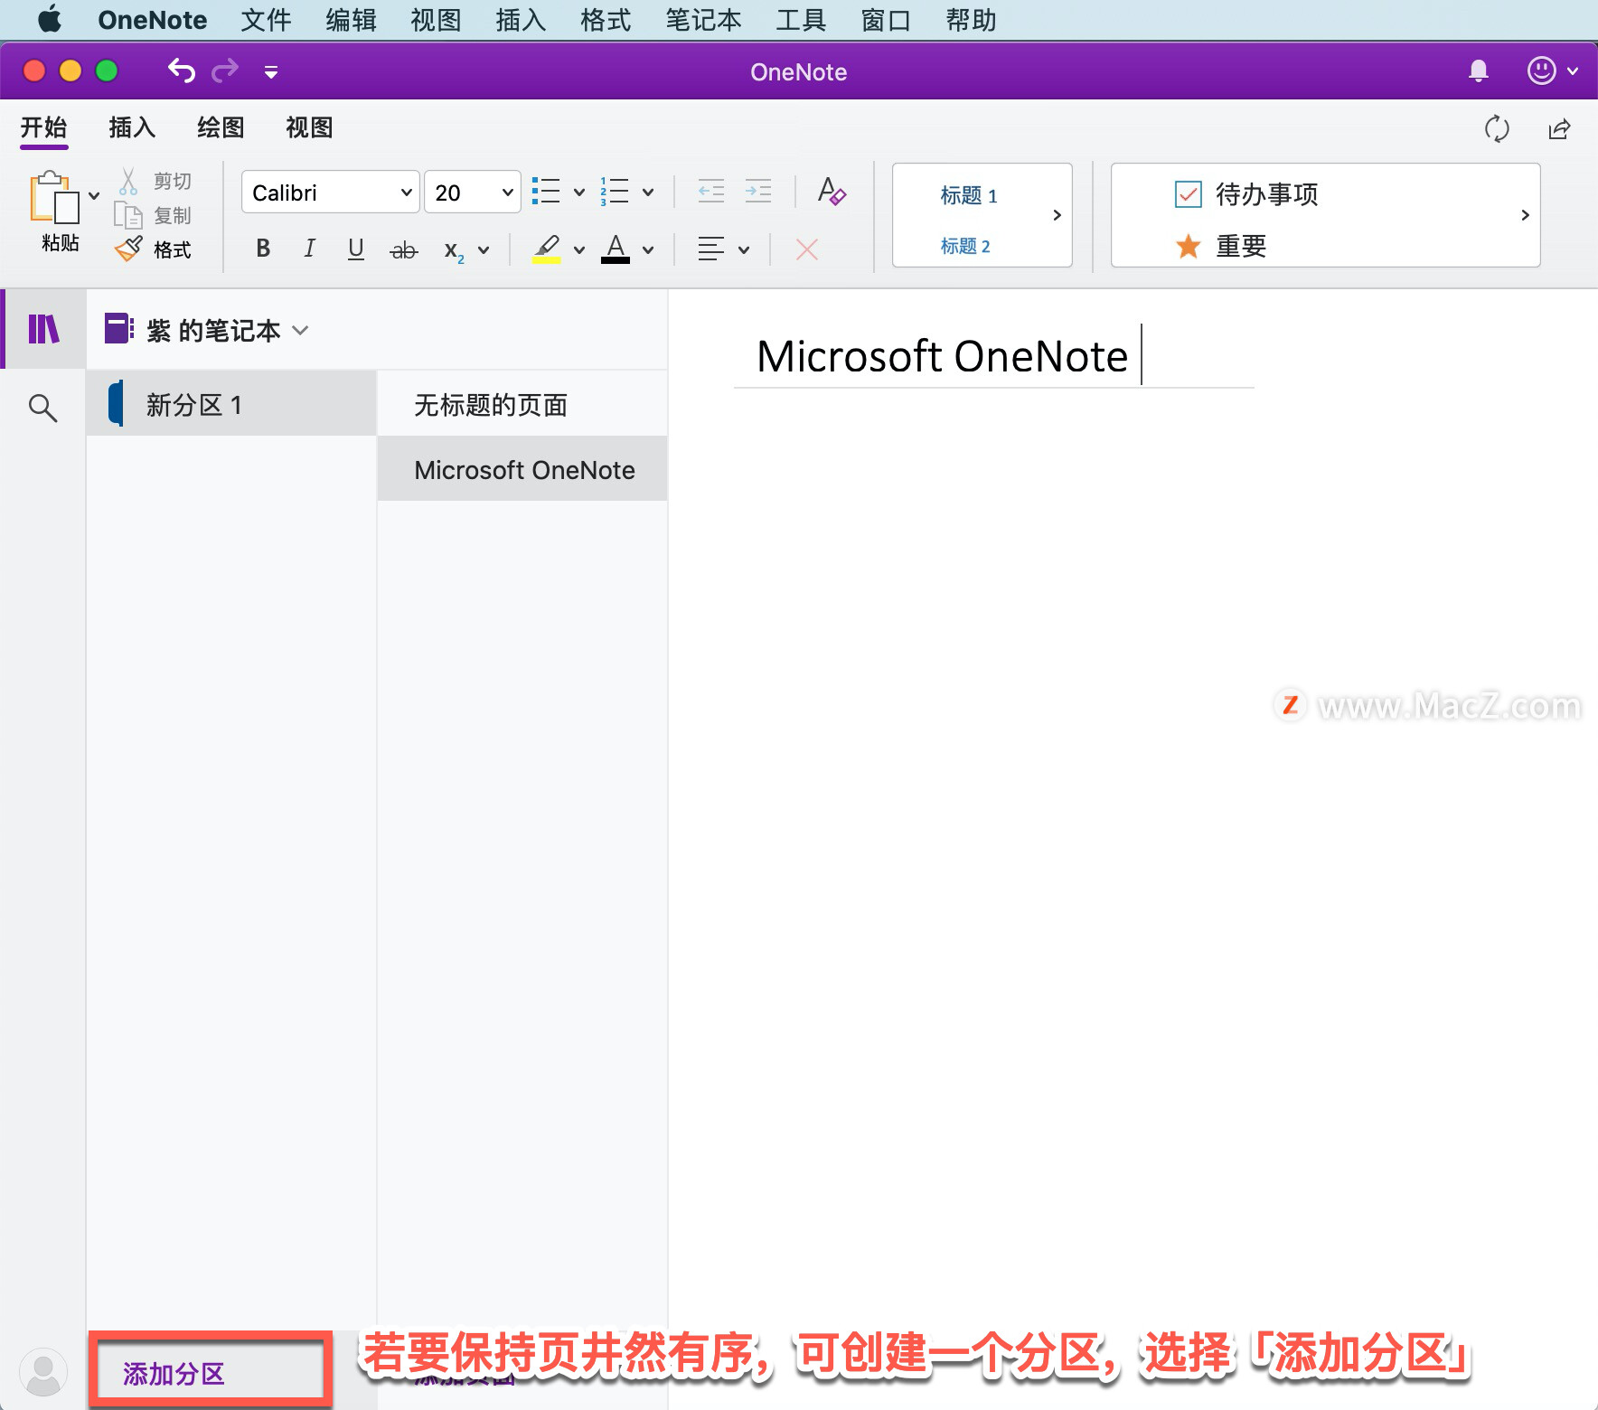Click the delete X icon in ribbon
This screenshot has width=1598, height=1410.
point(807,249)
